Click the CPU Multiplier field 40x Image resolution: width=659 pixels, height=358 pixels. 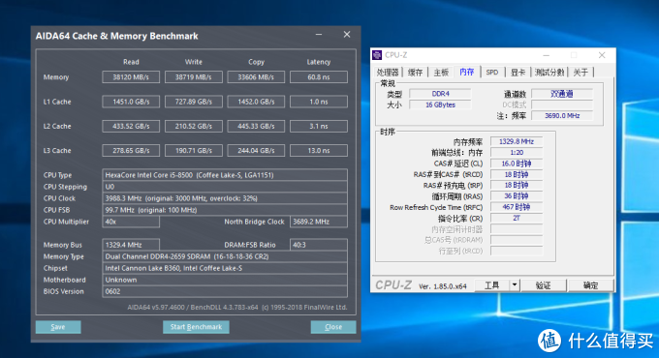131,222
